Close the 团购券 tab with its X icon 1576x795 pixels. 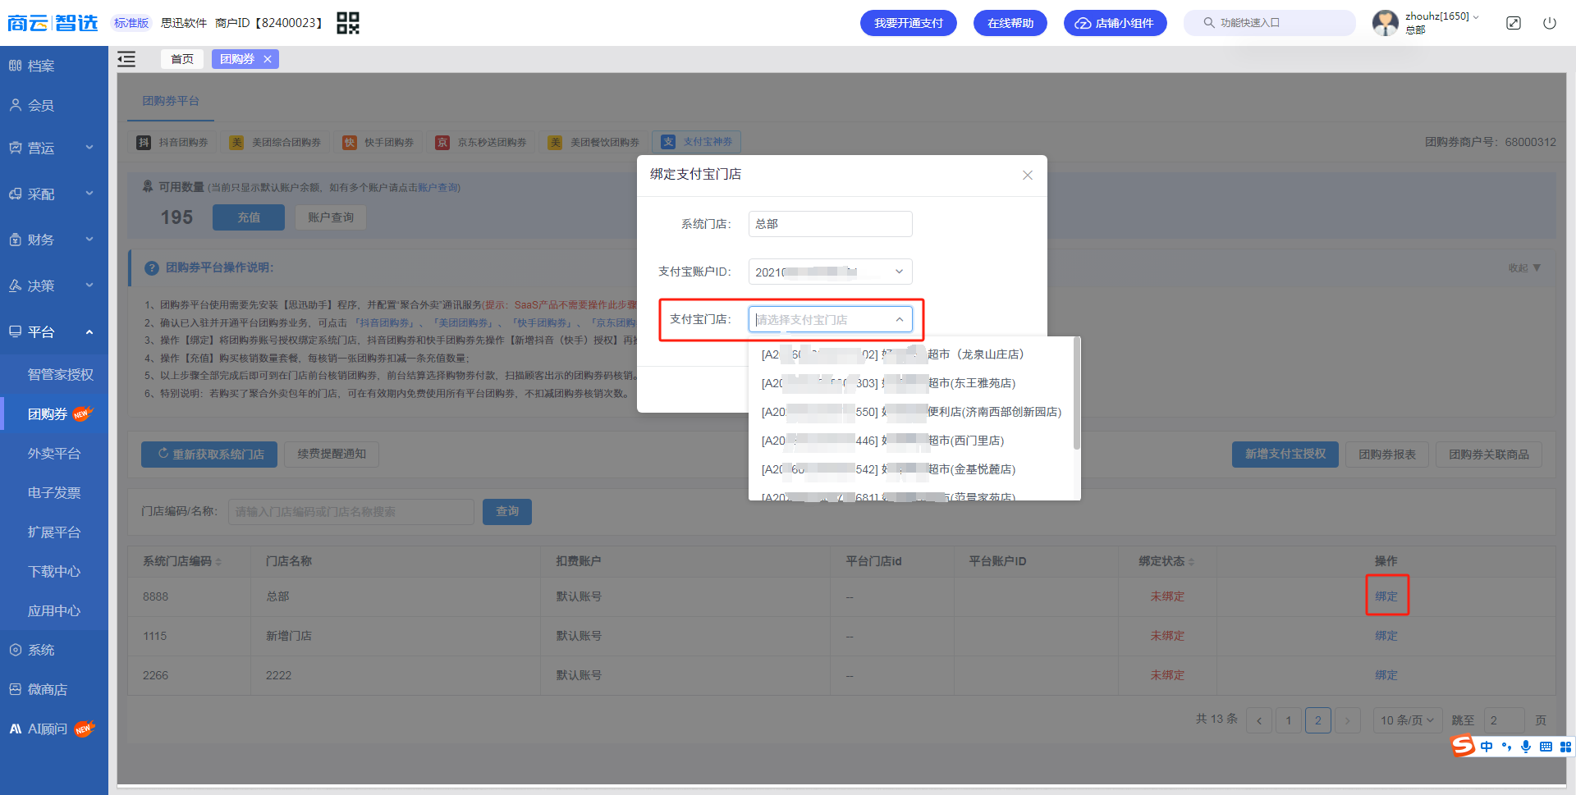pos(268,59)
